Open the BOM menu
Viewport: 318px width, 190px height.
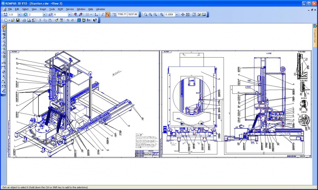click(x=60, y=9)
